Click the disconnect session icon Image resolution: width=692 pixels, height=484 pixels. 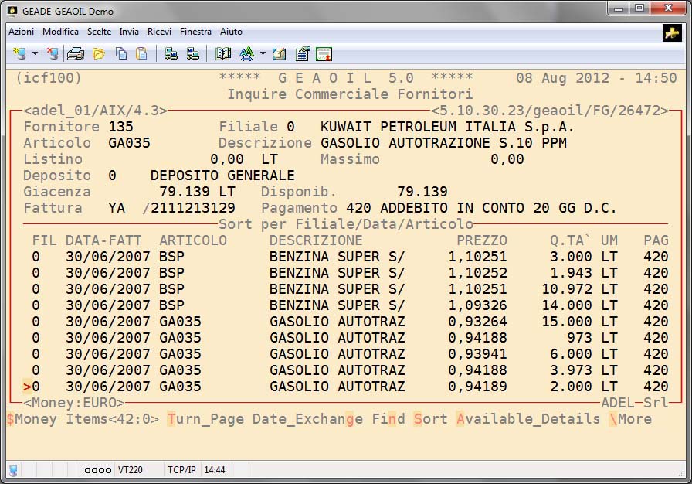[x=52, y=53]
